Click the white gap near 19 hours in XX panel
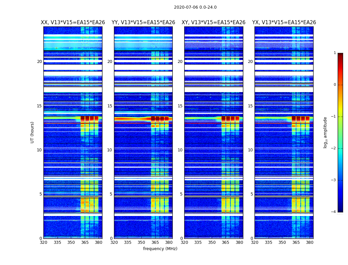Screen dimensions: 348x265 73,67
